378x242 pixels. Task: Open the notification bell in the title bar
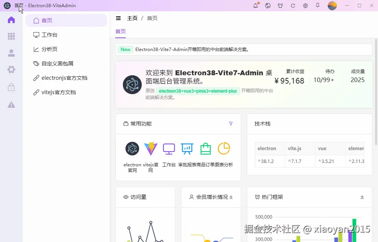pyautogui.click(x=256, y=6)
